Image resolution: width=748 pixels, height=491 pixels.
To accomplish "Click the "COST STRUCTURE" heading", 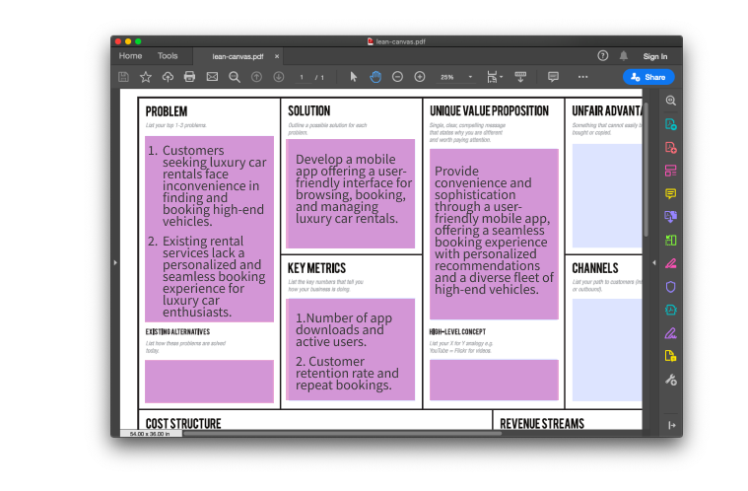I will pos(183,423).
